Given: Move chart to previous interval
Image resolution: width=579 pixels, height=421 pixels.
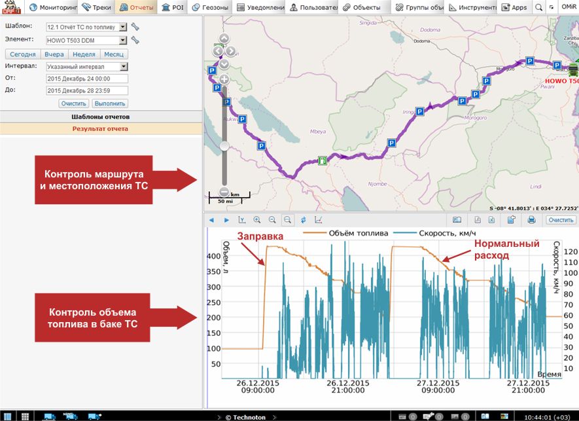Looking at the screenshot, I should coord(211,220).
